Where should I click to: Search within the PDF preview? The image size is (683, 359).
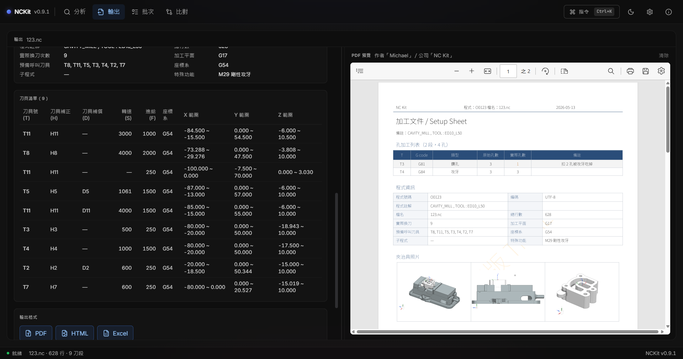[x=611, y=71]
